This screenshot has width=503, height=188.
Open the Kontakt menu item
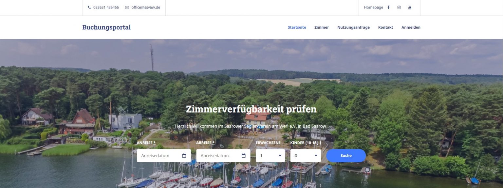click(385, 27)
